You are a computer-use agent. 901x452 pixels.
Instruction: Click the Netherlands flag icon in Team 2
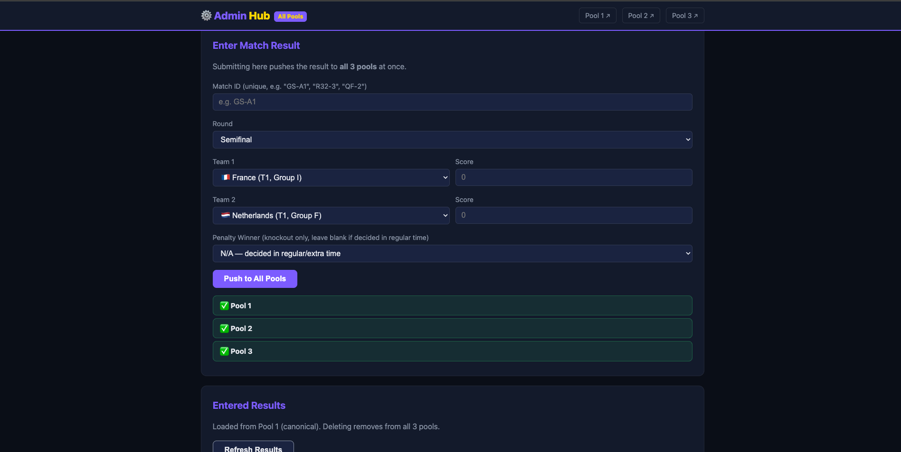coord(226,215)
